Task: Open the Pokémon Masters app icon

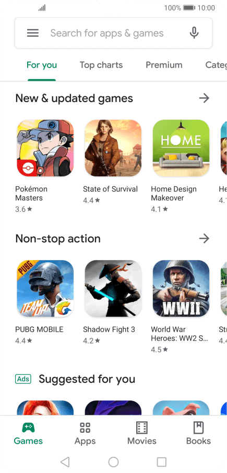Action: 45,148
